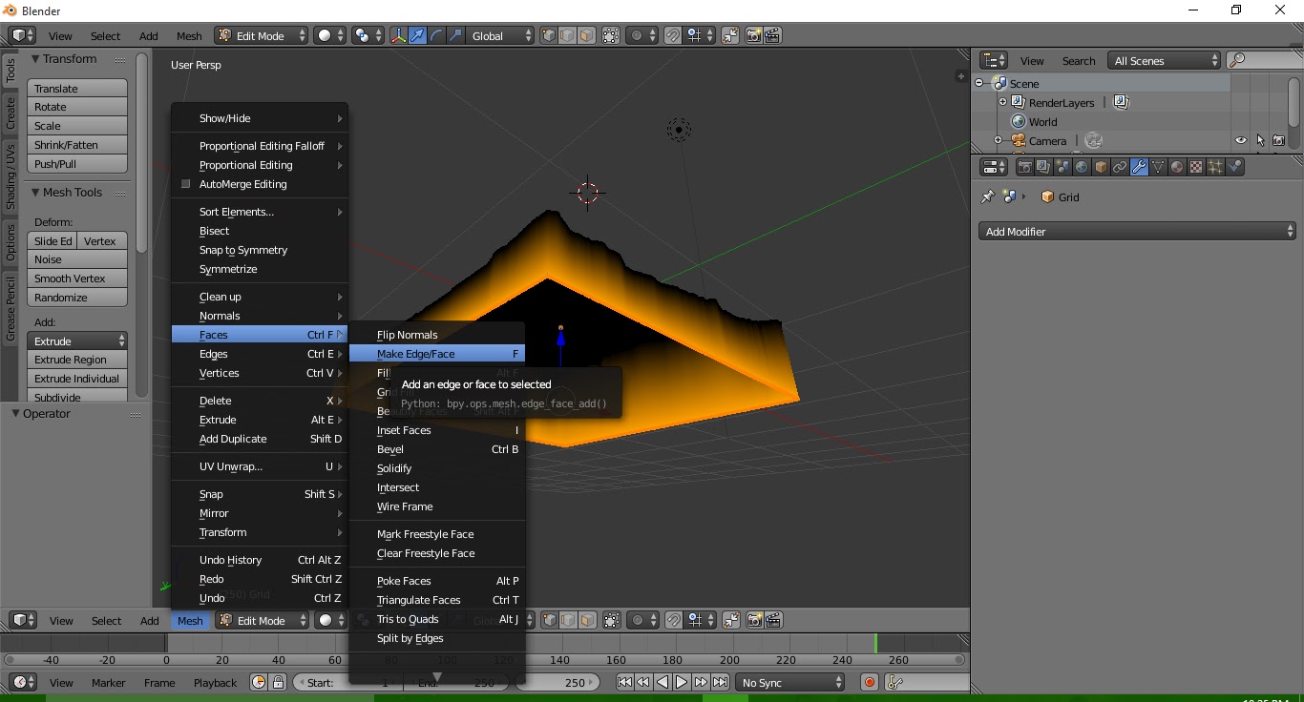Screen dimensions: 1304x702
Task: Click the Blender logo in the title bar
Action: [x=10, y=10]
